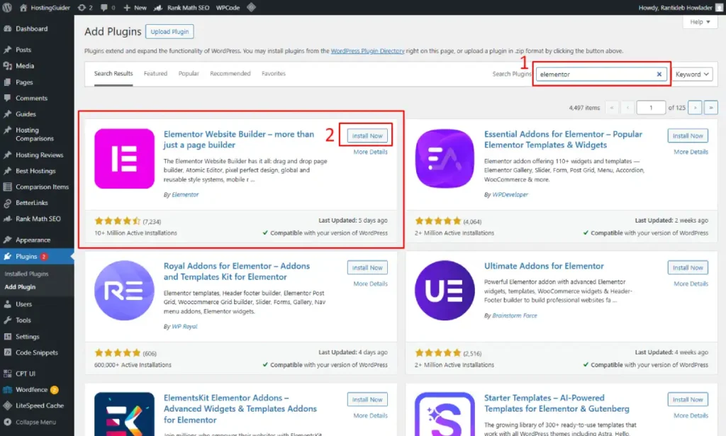
Task: Click the Royal Addons RE logo thumbnail
Action: (125, 291)
